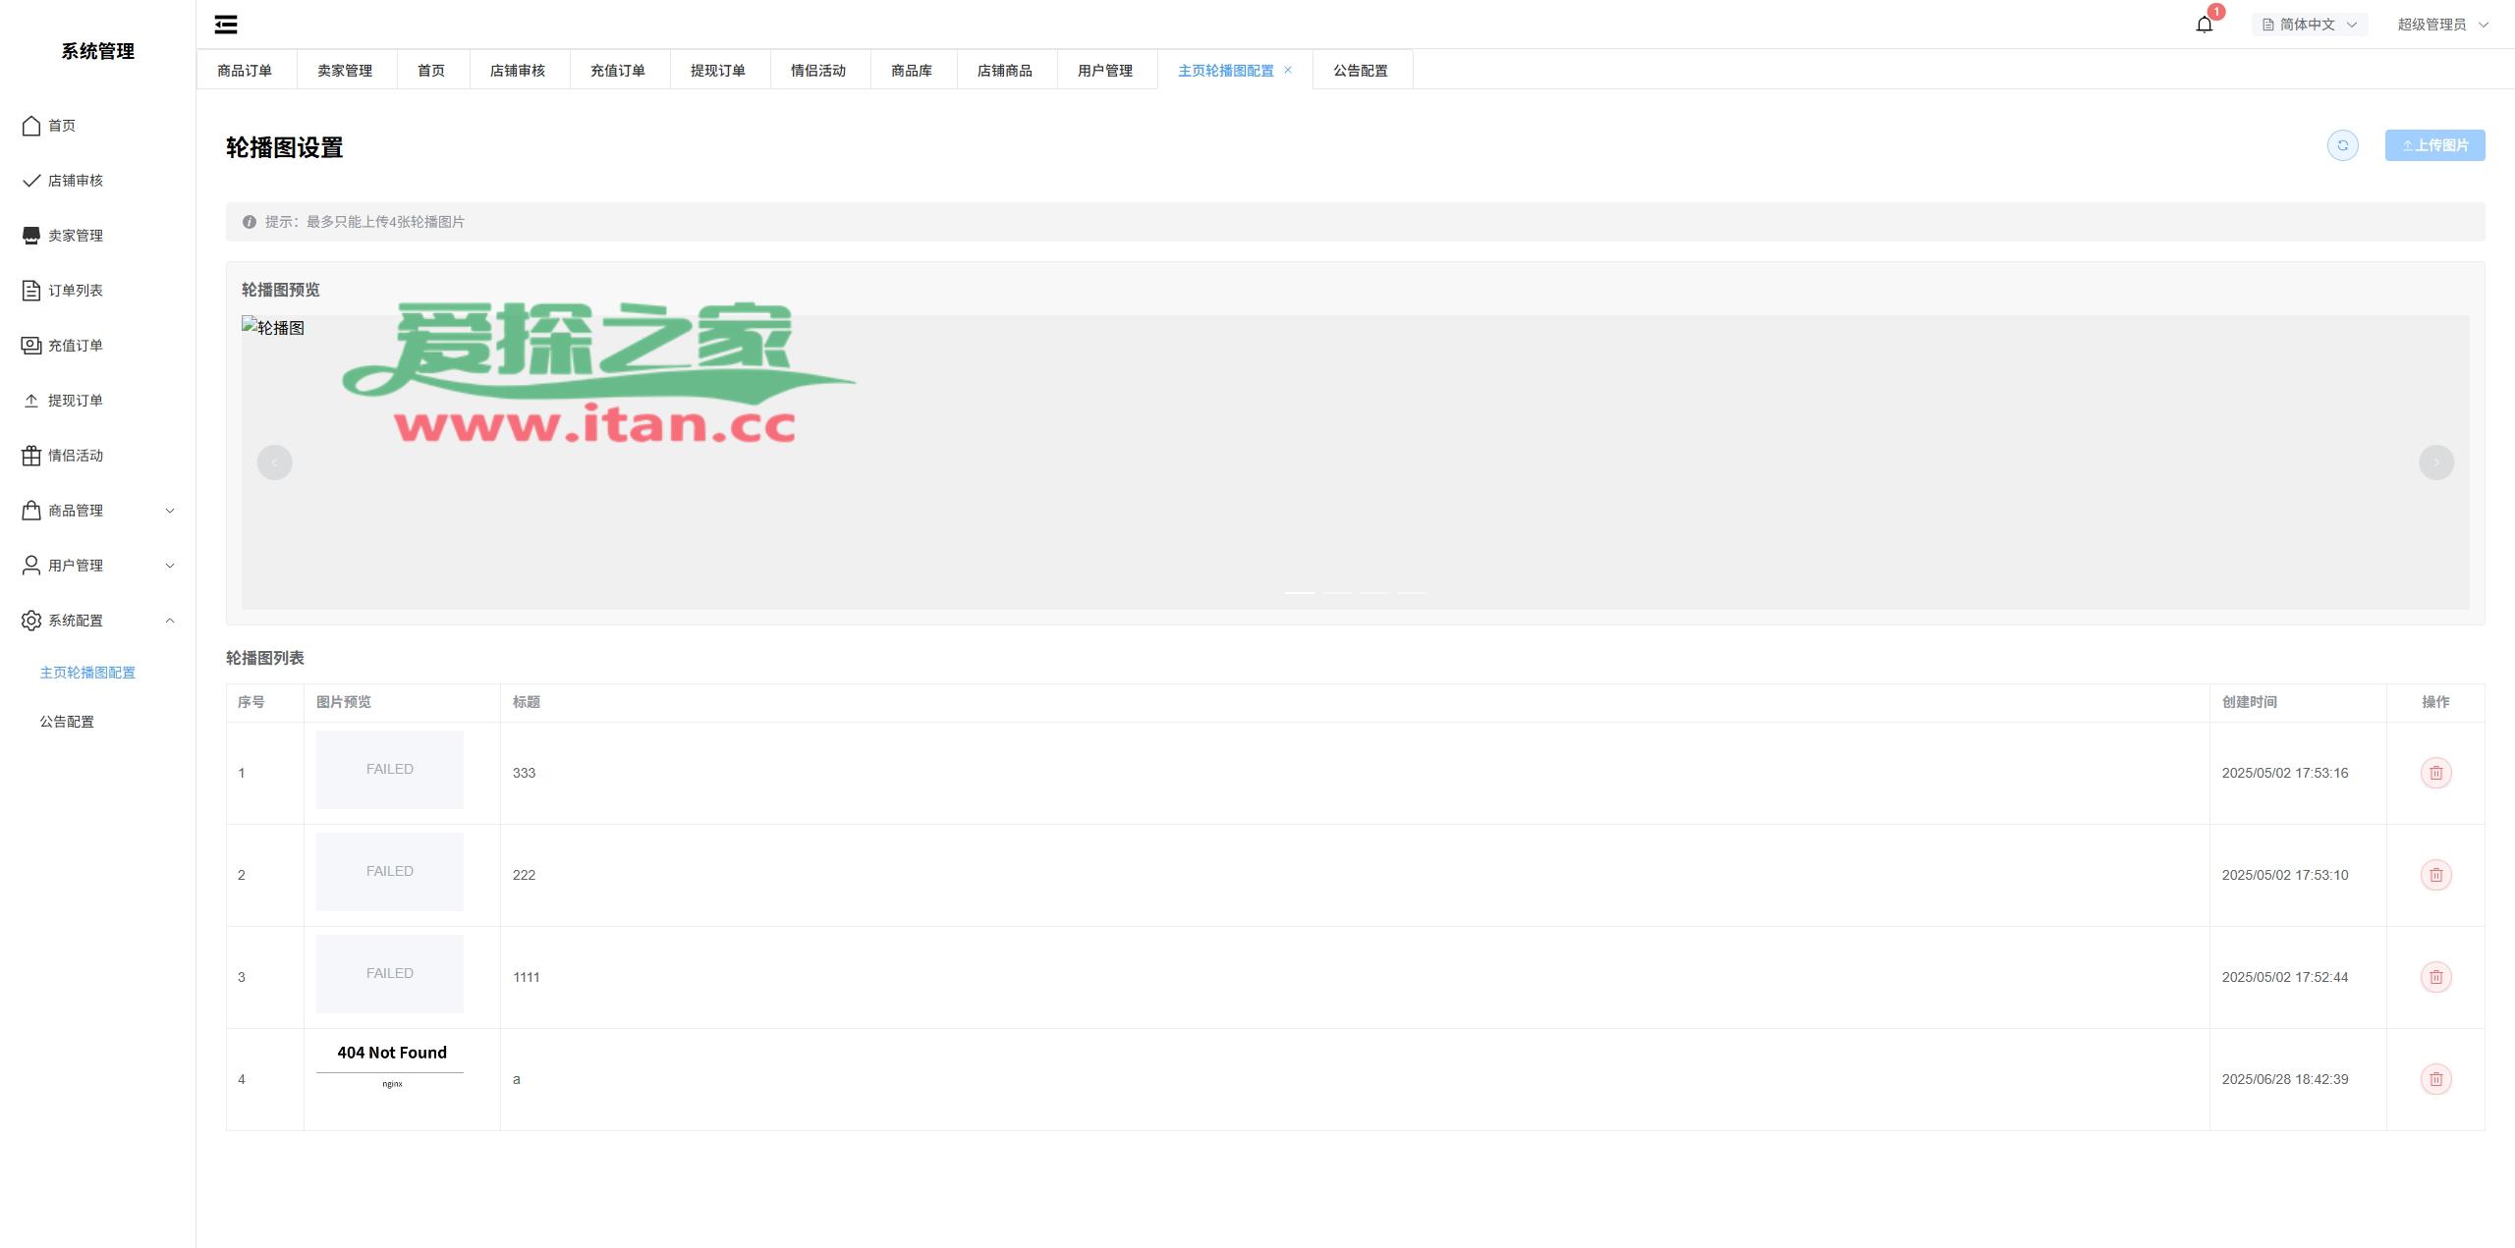This screenshot has height=1248, width=2515.
Task: Show previous carousel slide arrow
Action: 275,462
